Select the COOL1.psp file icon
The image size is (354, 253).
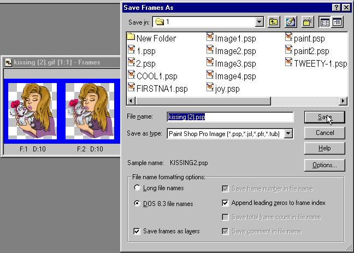pyautogui.click(x=132, y=75)
